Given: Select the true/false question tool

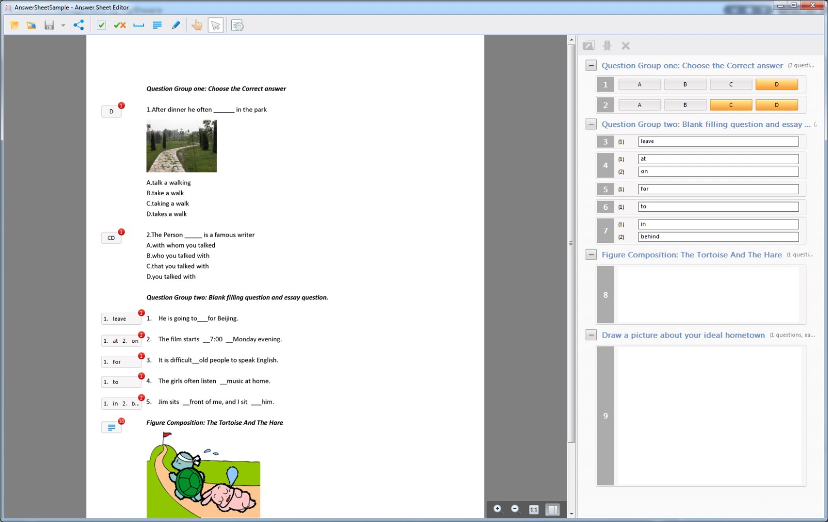Looking at the screenshot, I should (x=120, y=25).
